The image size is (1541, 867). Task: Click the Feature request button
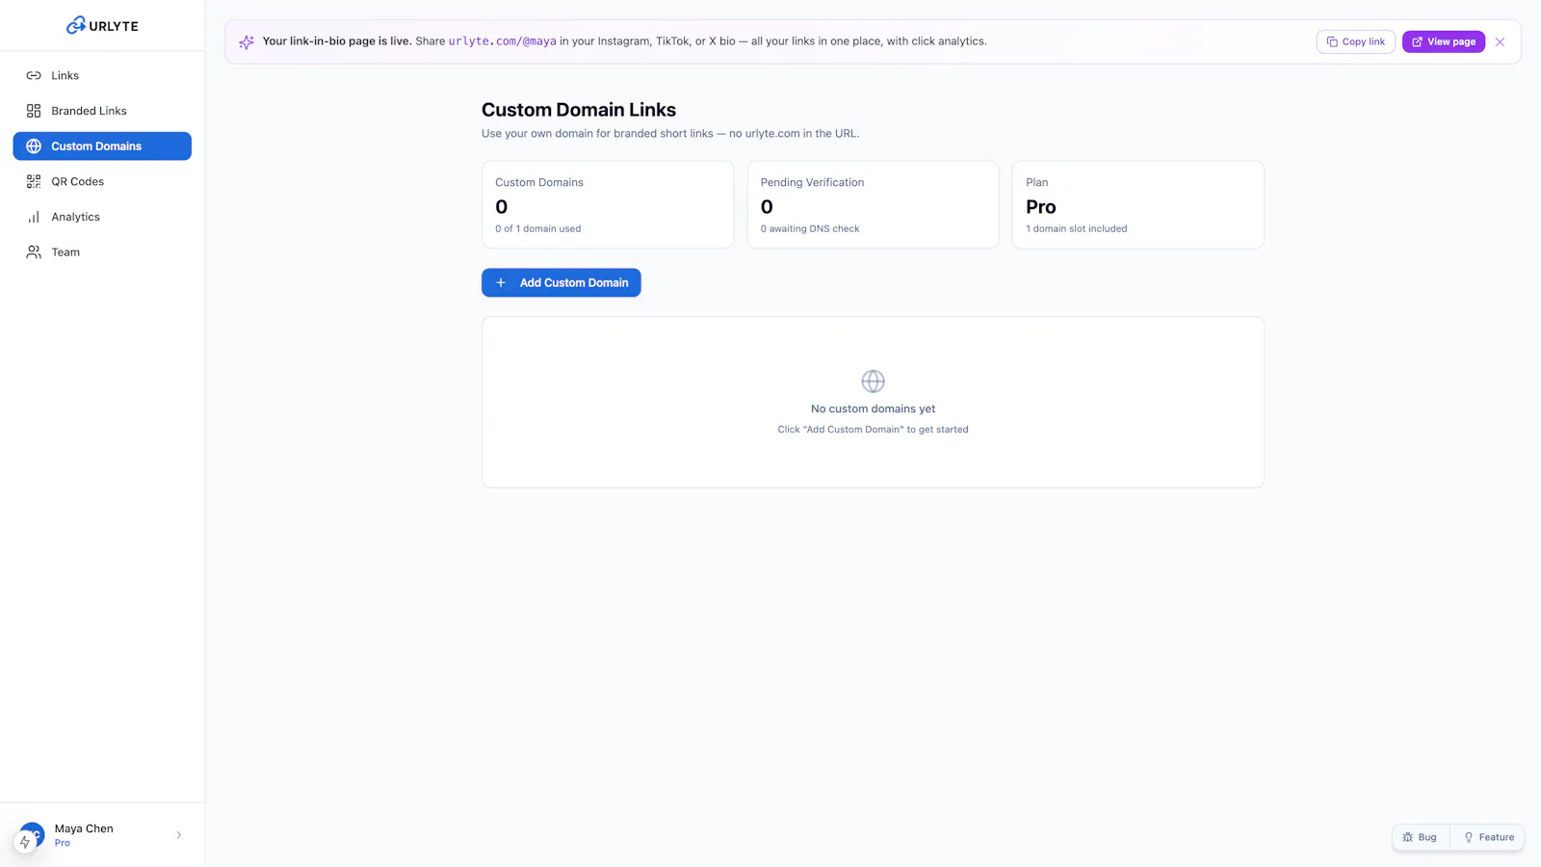(1488, 837)
